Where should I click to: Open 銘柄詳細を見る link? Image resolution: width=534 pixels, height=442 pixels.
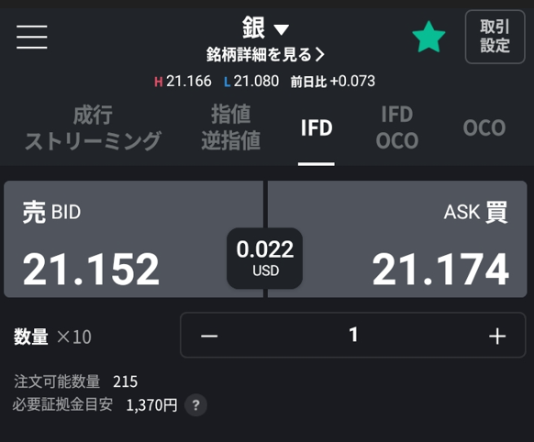coord(265,54)
